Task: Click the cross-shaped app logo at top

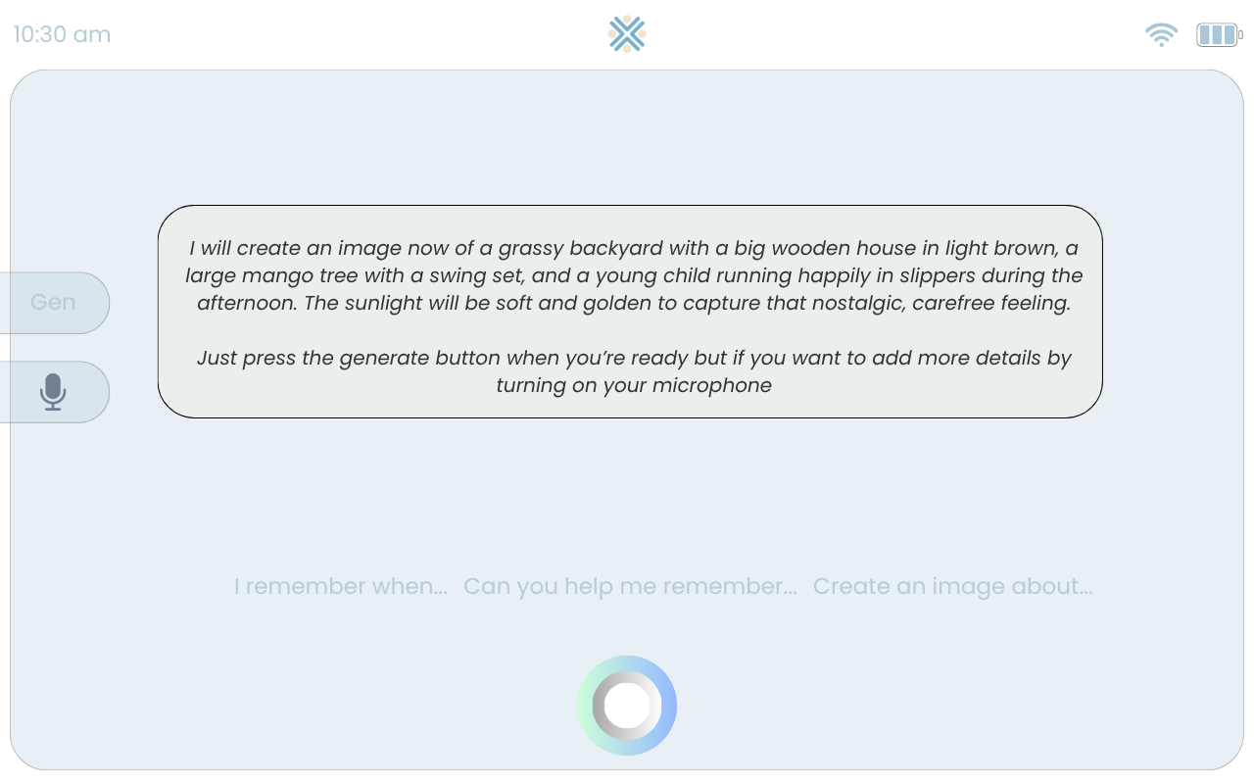Action: click(627, 33)
